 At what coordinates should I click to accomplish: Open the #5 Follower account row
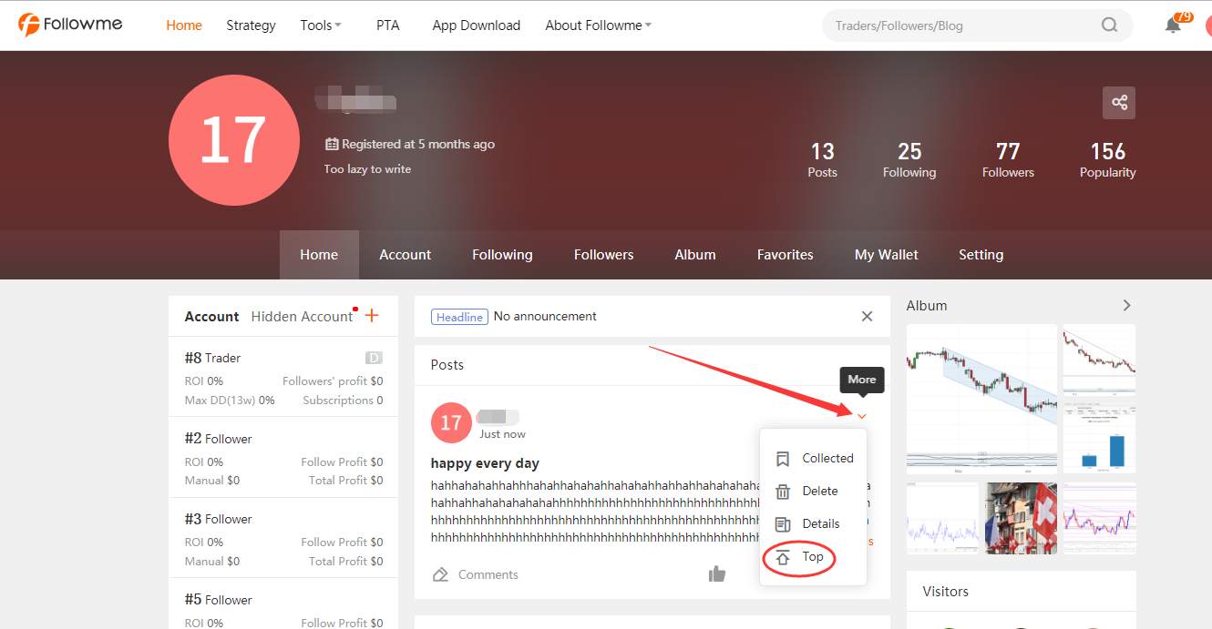(283, 604)
